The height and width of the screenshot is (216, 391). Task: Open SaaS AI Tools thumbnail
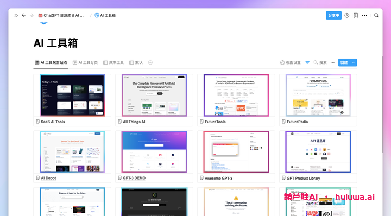click(72, 96)
